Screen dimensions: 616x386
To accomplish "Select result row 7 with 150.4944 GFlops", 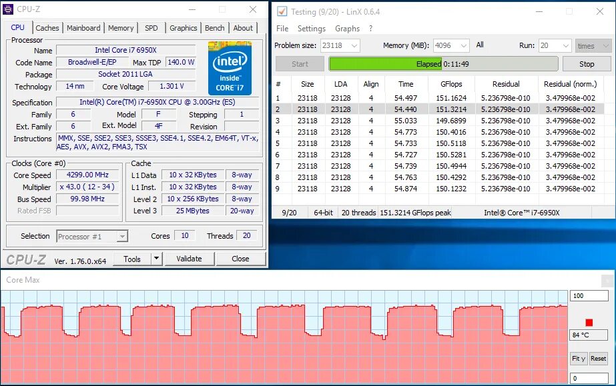I will (438, 166).
